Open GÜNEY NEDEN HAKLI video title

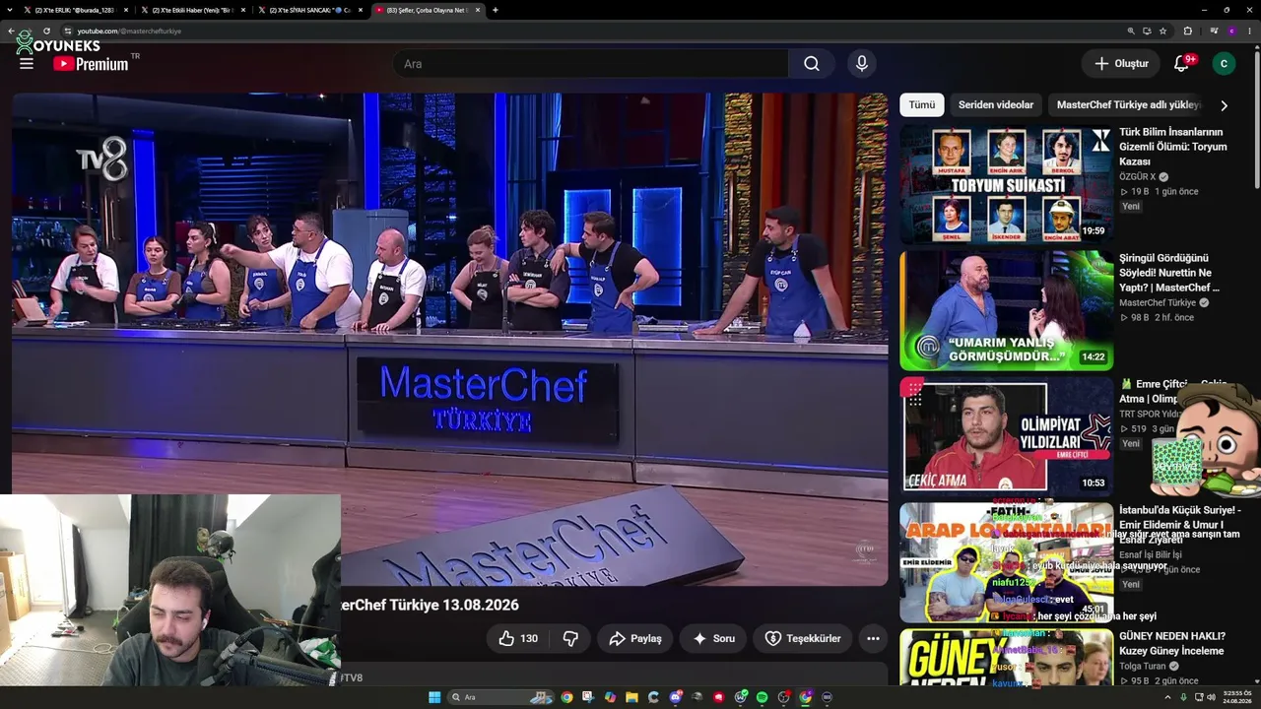(x=1171, y=644)
